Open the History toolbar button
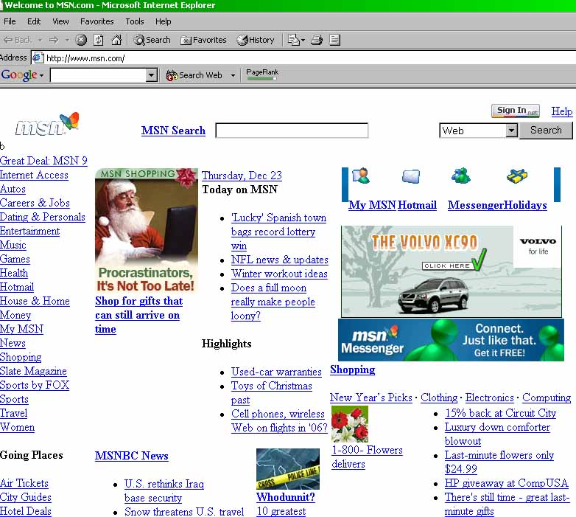Image resolution: width=576 pixels, height=517 pixels. pyautogui.click(x=256, y=40)
